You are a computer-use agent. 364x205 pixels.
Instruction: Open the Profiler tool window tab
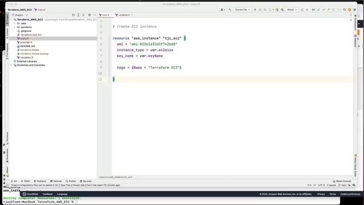point(71,181)
